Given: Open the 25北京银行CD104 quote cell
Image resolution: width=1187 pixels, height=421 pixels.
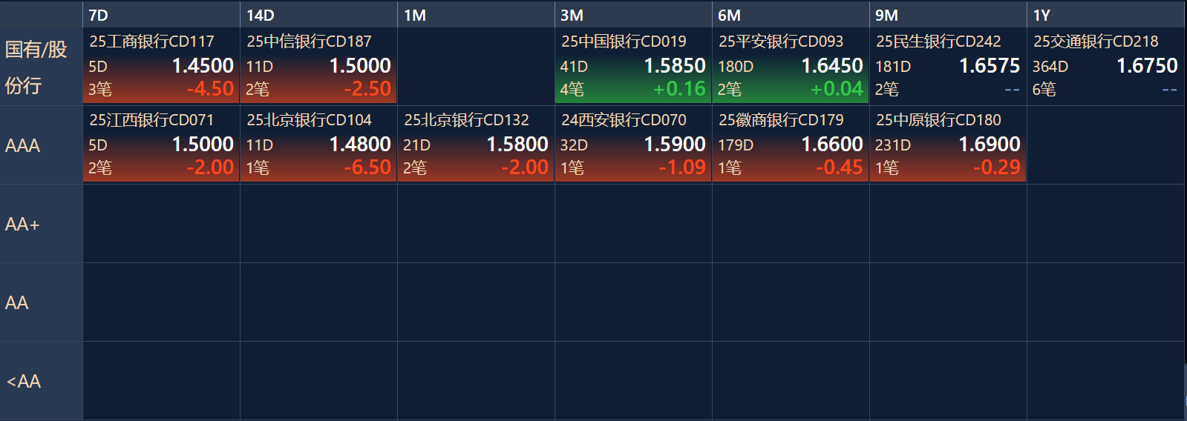Looking at the screenshot, I should point(318,145).
